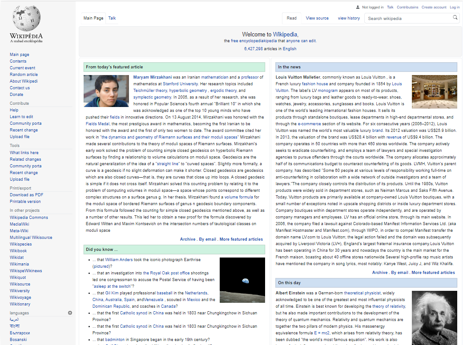This screenshot has width=463, height=345.
Task: Open the Main Page tab
Action: pos(93,18)
